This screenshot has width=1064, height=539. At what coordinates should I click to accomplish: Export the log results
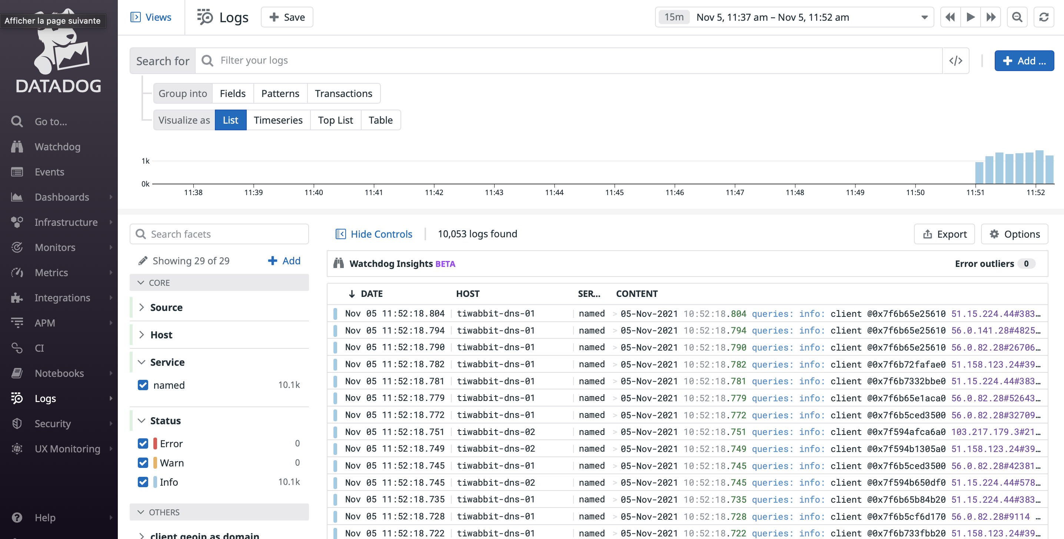(944, 234)
